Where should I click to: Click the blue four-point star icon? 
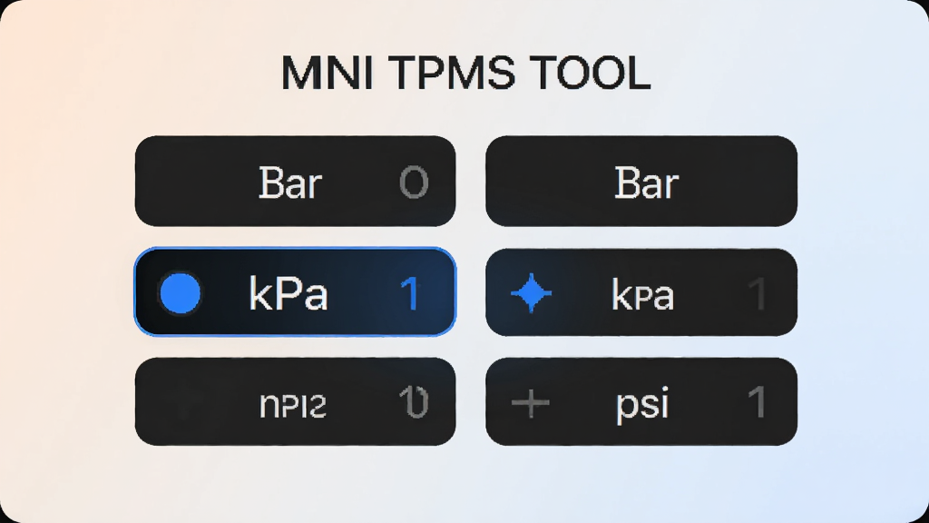click(532, 293)
